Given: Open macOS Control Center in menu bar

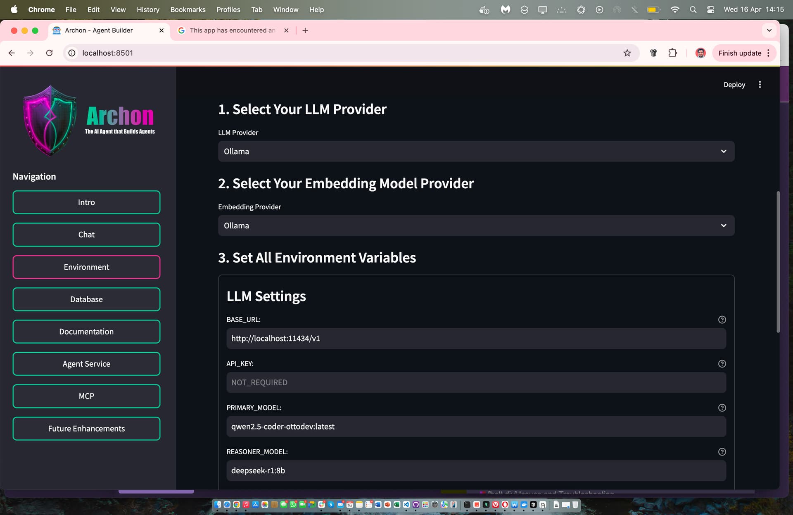Looking at the screenshot, I should (710, 9).
